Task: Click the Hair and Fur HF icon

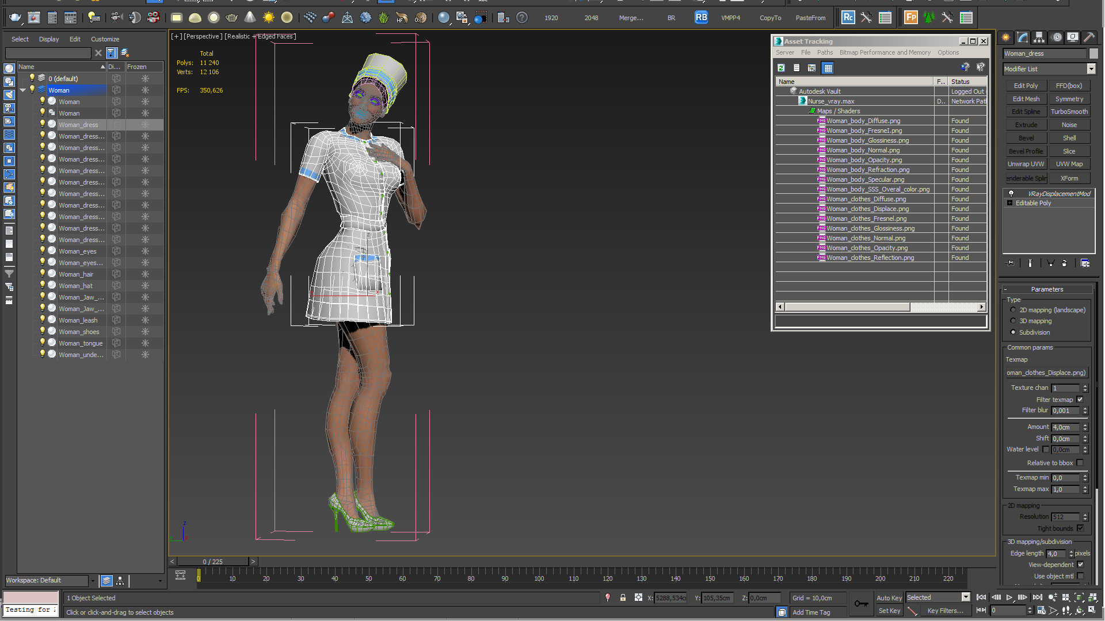Action: point(402,18)
